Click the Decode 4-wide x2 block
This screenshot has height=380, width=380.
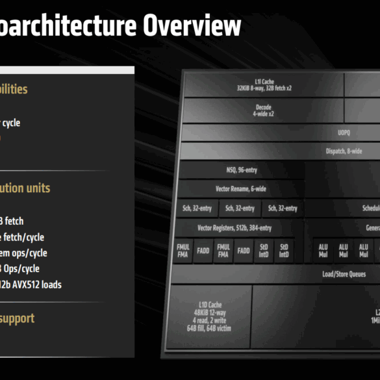tap(264, 110)
